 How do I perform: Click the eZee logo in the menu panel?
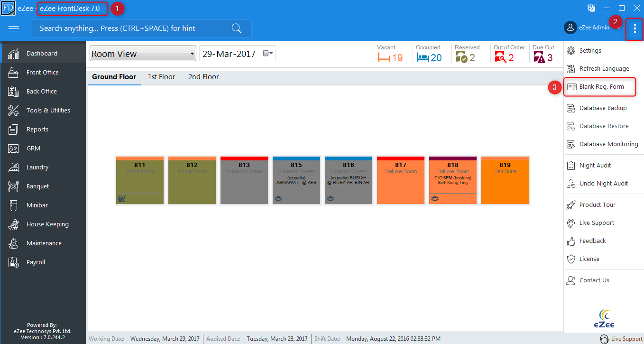(x=603, y=318)
